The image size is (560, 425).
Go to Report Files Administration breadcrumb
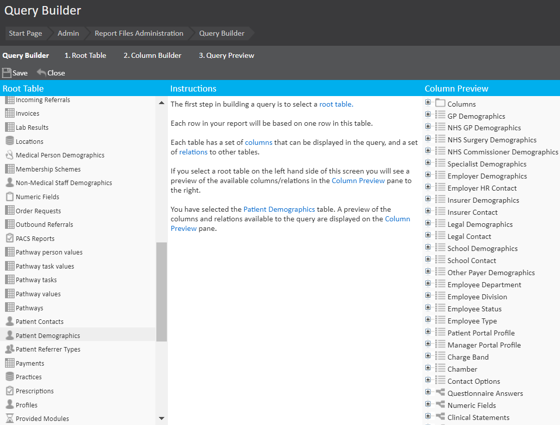139,33
